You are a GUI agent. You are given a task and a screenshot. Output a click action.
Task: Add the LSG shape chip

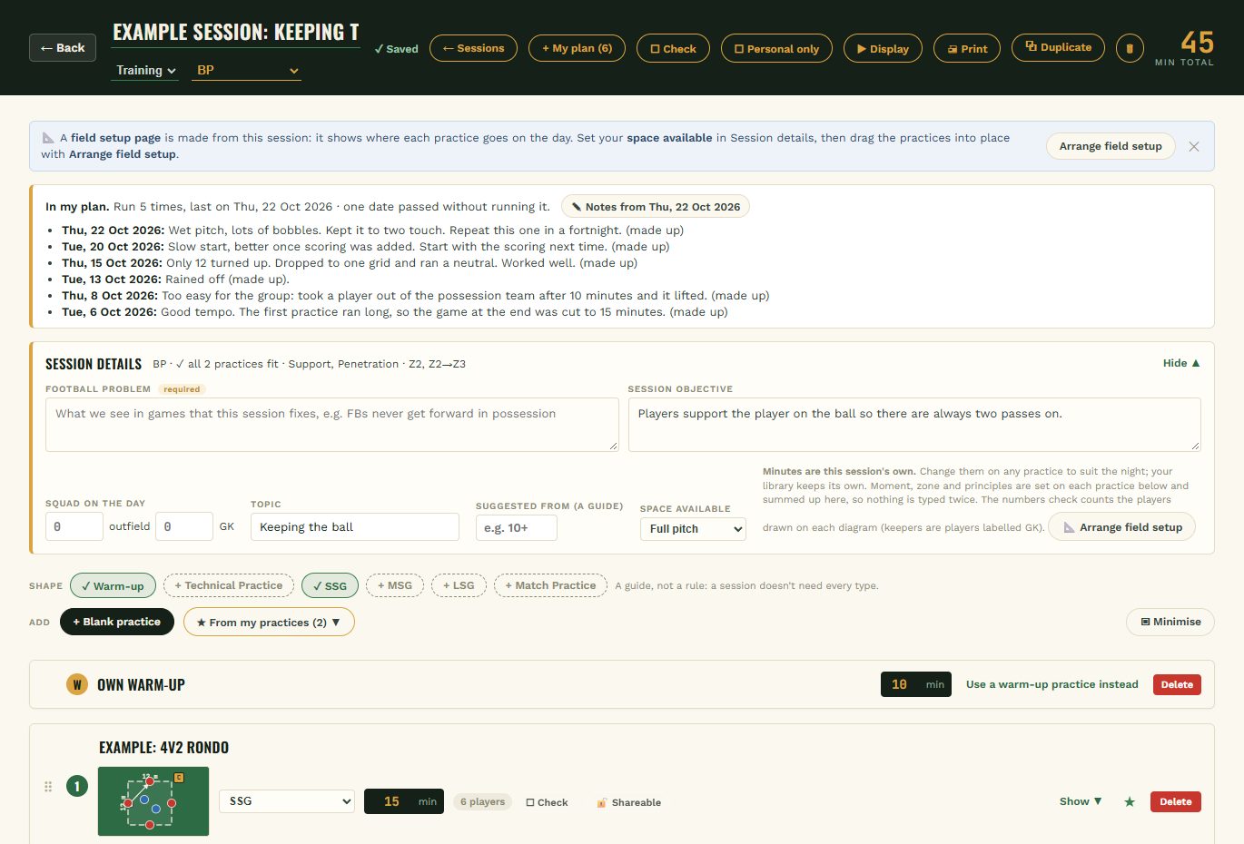pos(459,585)
